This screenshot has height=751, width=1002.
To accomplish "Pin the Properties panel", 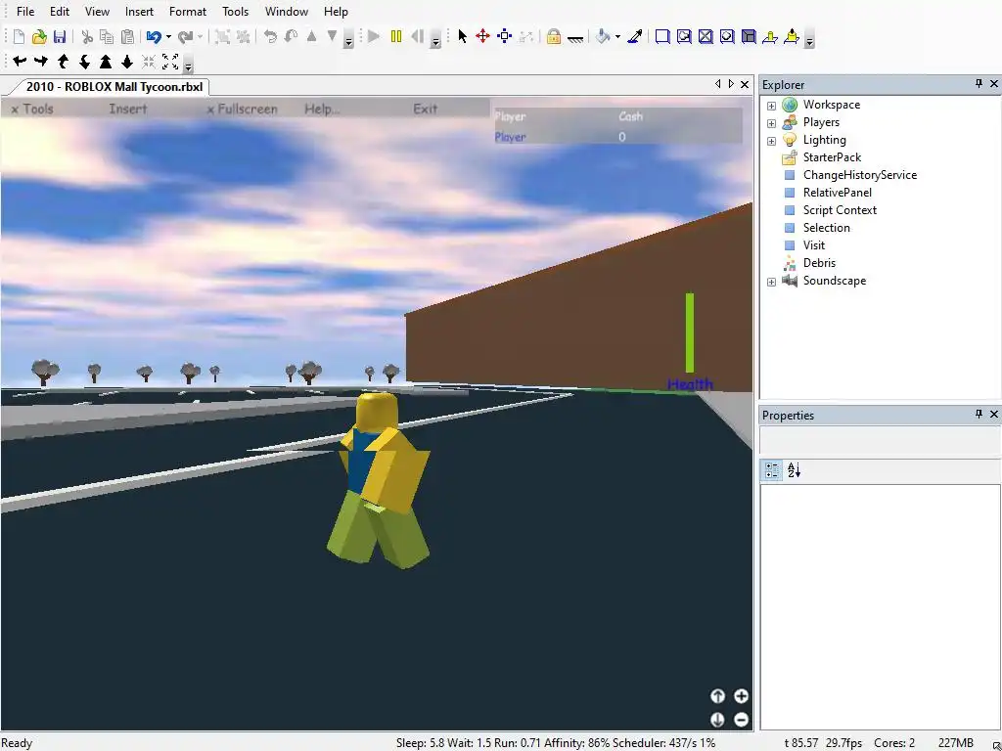I will point(979,415).
